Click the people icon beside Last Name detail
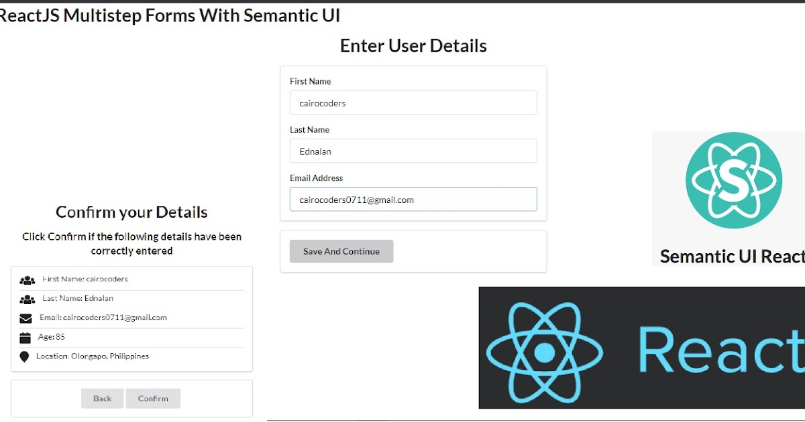The height and width of the screenshot is (422, 805). pyautogui.click(x=27, y=298)
